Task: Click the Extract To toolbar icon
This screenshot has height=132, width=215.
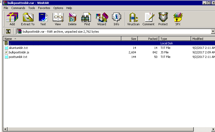Action: pyautogui.click(x=28, y=17)
